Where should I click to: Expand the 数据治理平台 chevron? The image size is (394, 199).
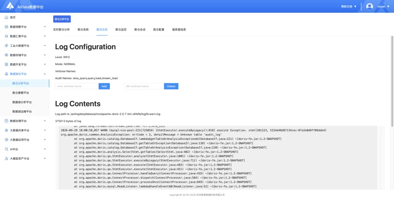(x=45, y=121)
